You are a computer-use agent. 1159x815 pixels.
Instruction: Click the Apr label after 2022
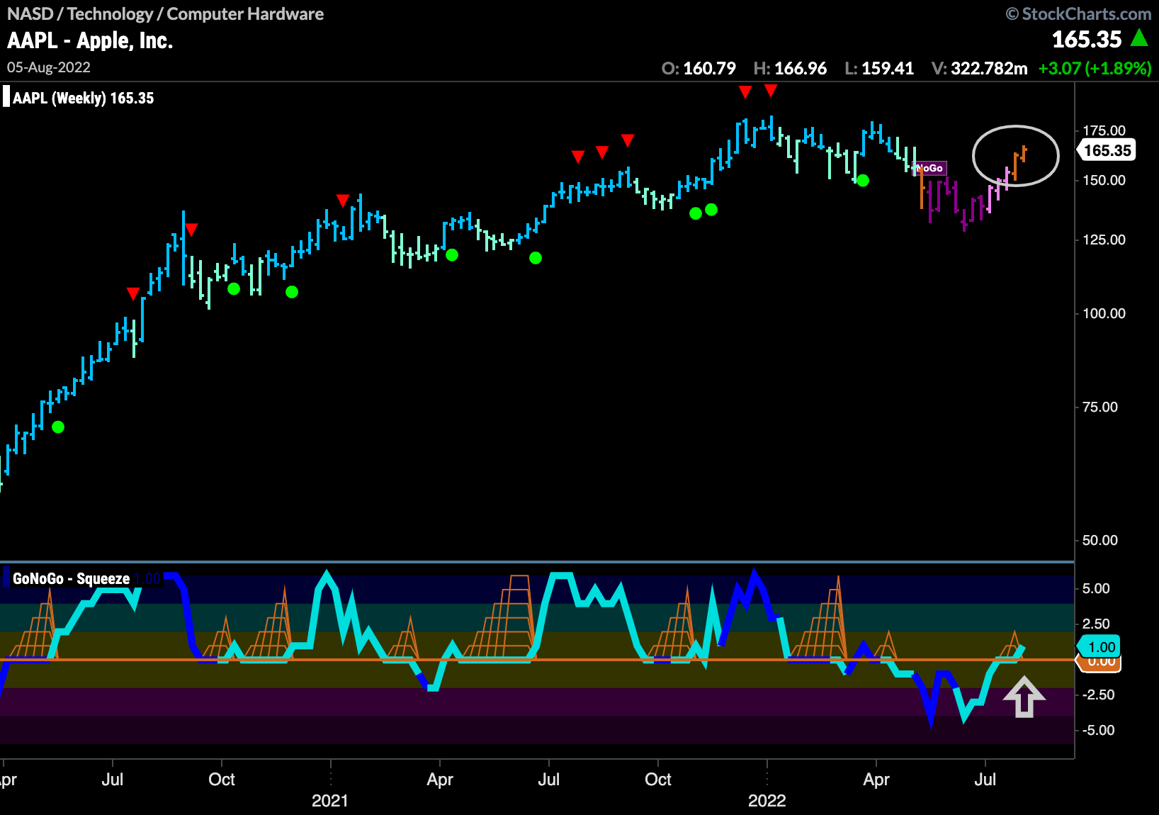876,780
